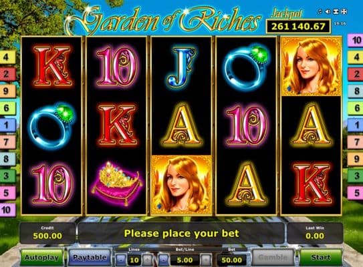Click the crown on cushion symbol
Viewport: 363px width, 267px height.
pyautogui.click(x=117, y=184)
